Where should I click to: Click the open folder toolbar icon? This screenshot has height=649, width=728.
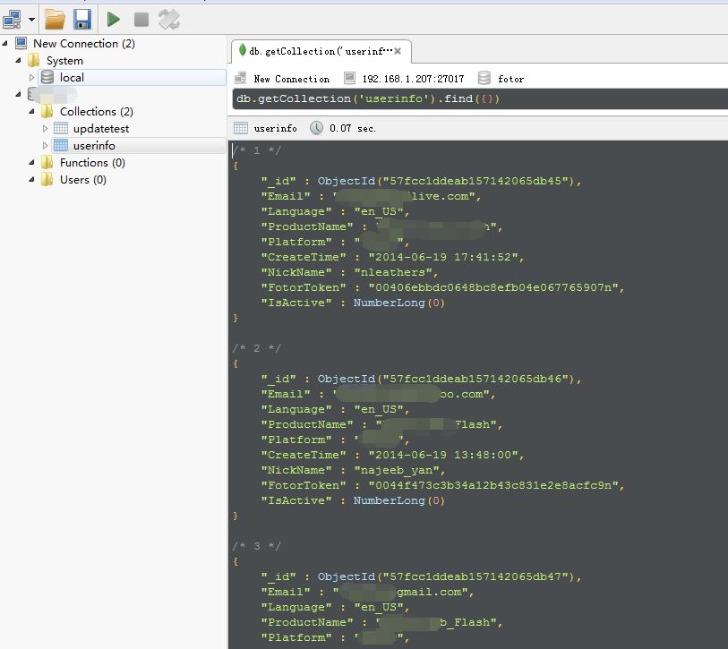pos(55,18)
